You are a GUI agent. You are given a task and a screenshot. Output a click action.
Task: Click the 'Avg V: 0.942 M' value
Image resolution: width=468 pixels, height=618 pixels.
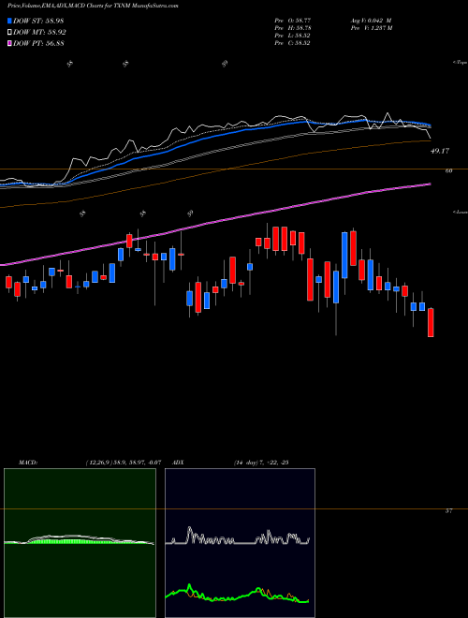(x=373, y=21)
